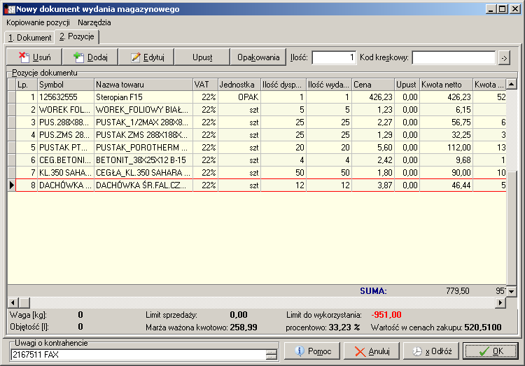Click the clock icon on Odłóż
This screenshot has height=366, width=525.
417,351
